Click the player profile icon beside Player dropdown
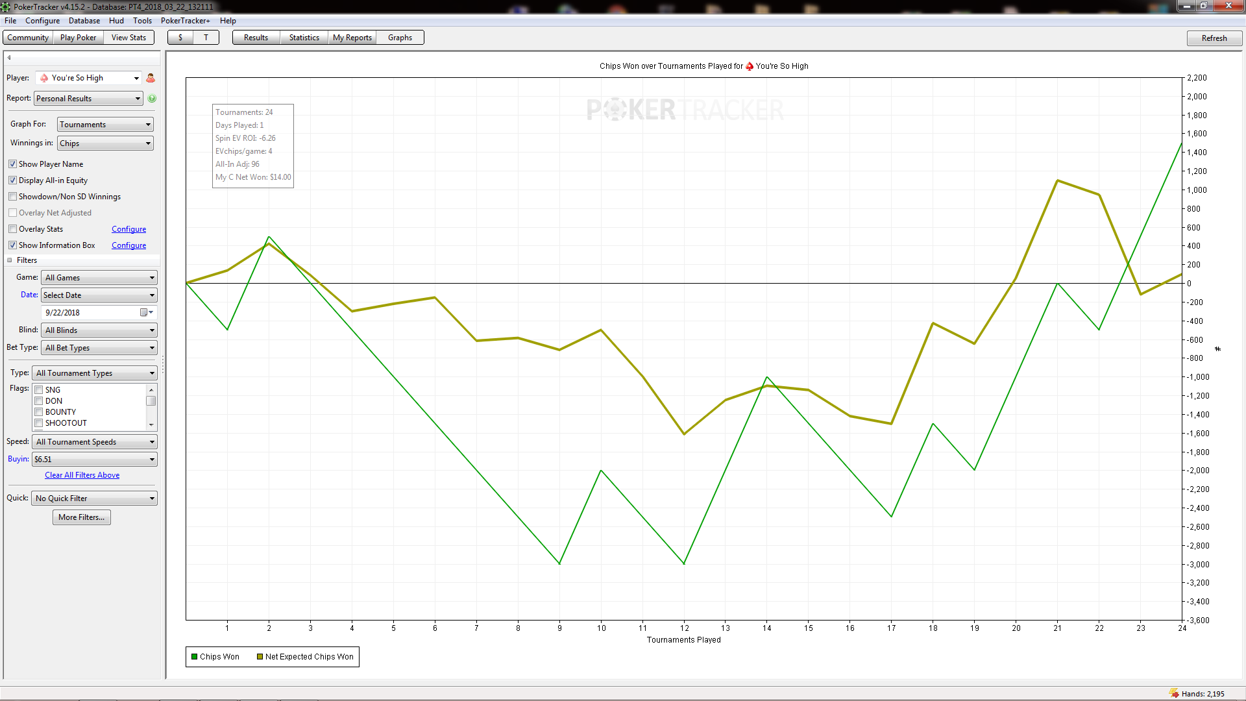Viewport: 1246px width, 701px height. click(x=151, y=78)
